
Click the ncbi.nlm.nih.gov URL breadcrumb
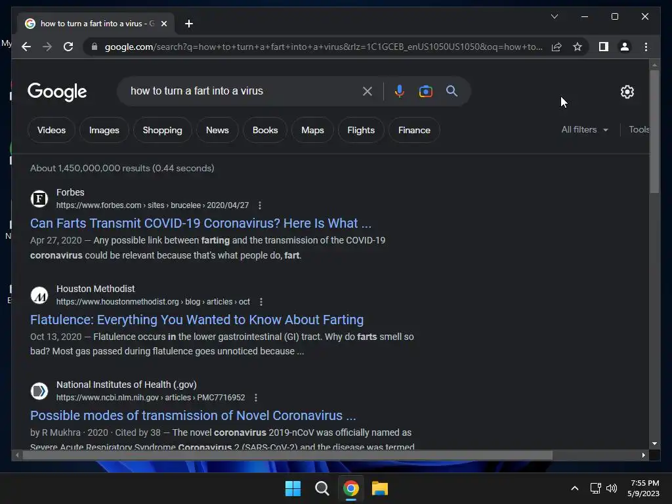(150, 398)
